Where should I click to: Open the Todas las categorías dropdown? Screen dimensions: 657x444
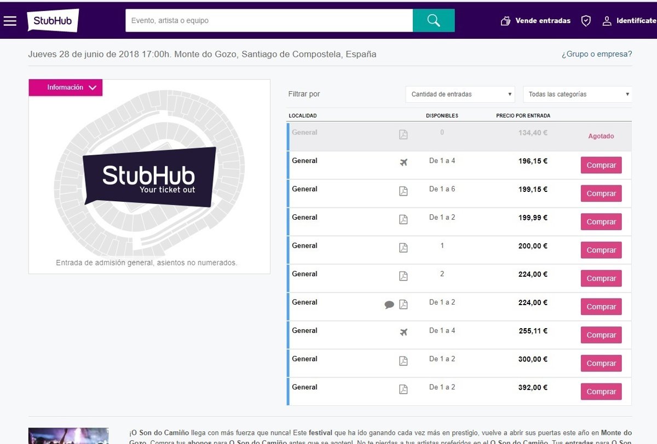click(578, 94)
